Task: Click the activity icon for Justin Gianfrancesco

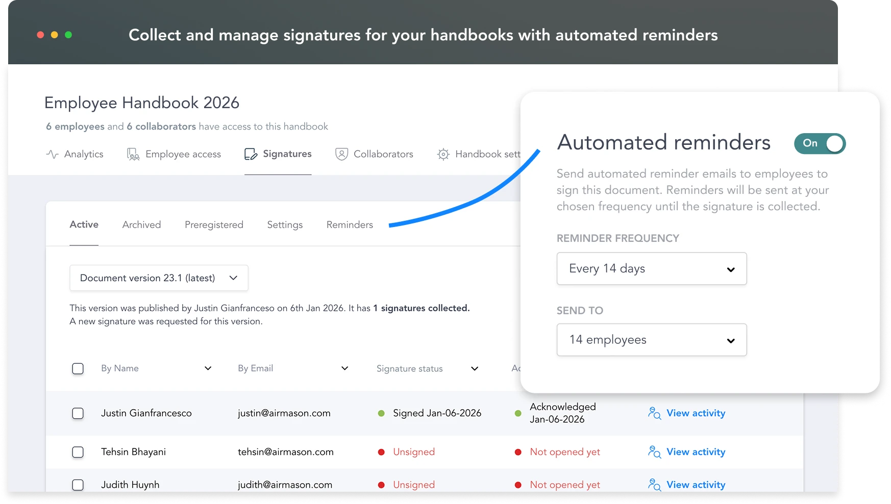Action: 654,413
